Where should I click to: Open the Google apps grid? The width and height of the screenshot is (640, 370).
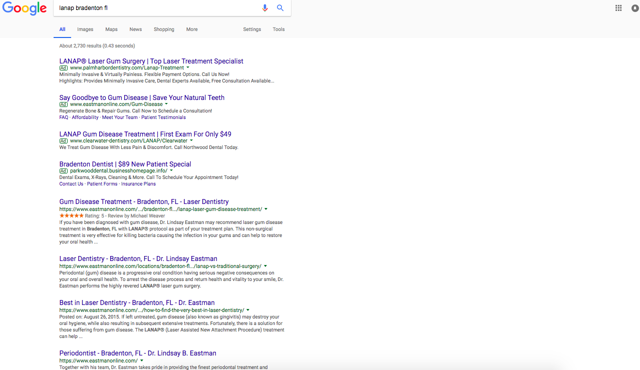coord(618,8)
